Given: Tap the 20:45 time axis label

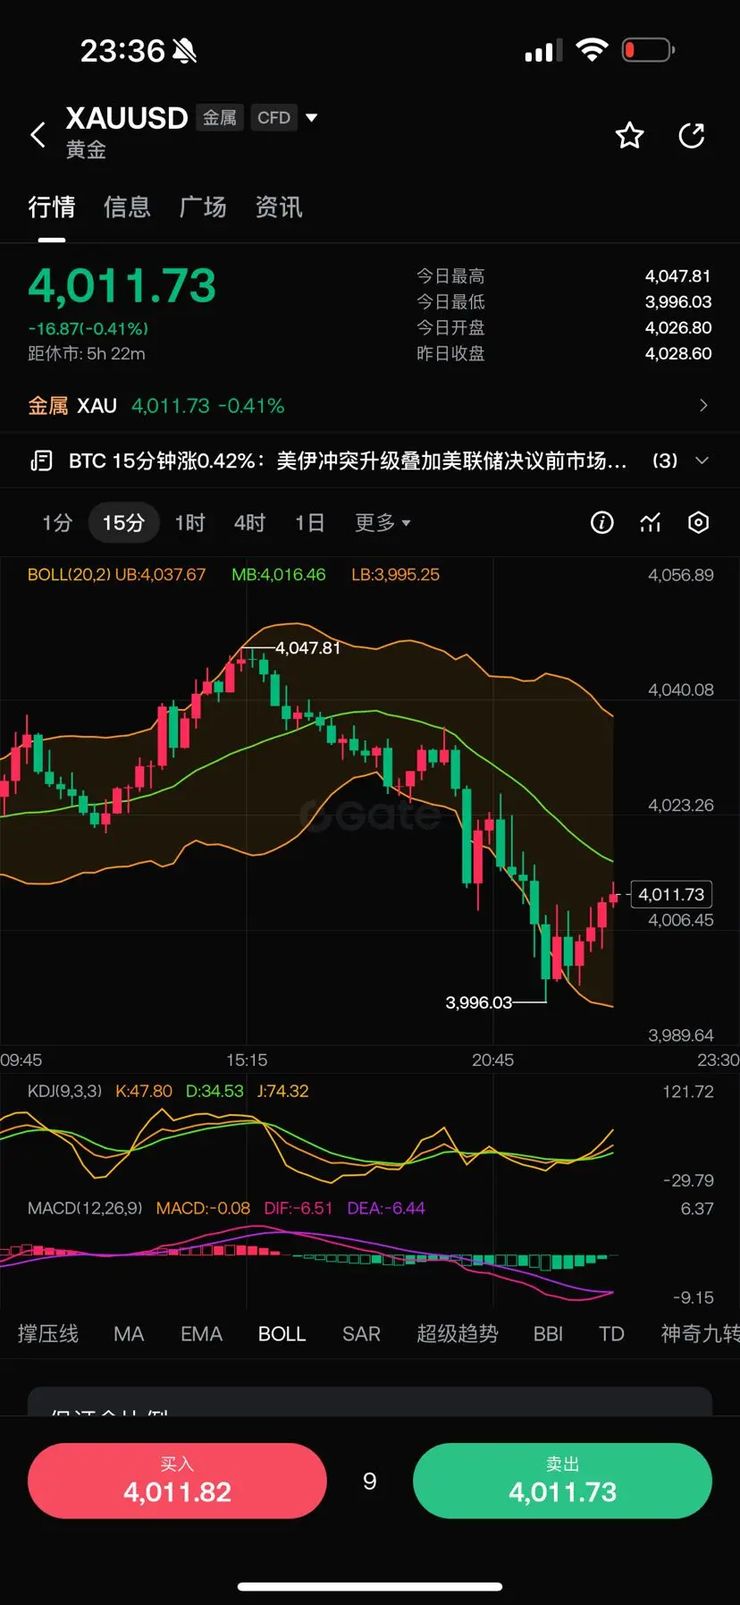Looking at the screenshot, I should click(x=492, y=1060).
